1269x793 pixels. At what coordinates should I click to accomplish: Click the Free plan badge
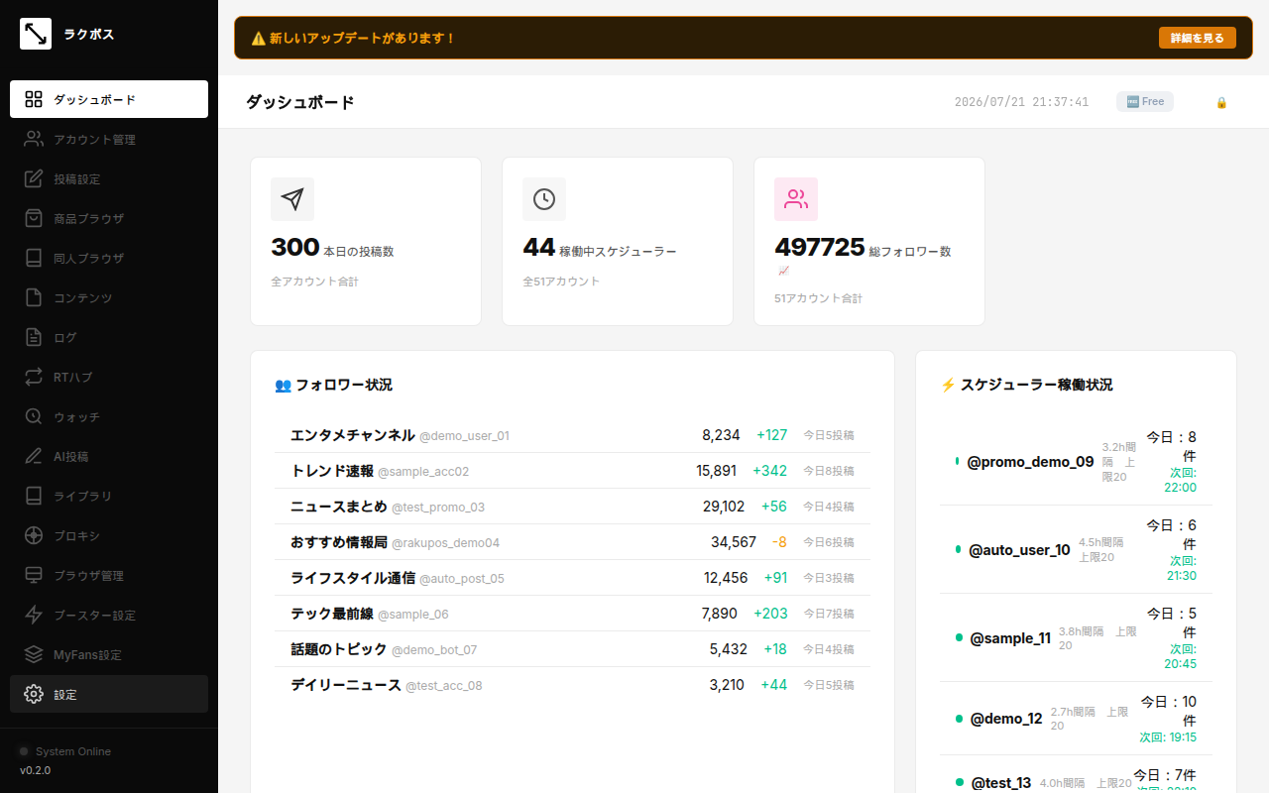pyautogui.click(x=1145, y=101)
